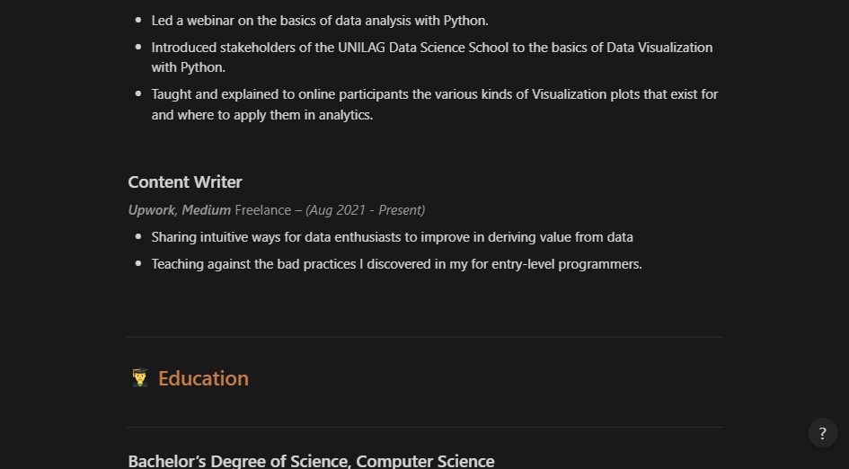This screenshot has height=469, width=849.
Task: Click the graduate emoji beside Education
Action: pos(139,378)
